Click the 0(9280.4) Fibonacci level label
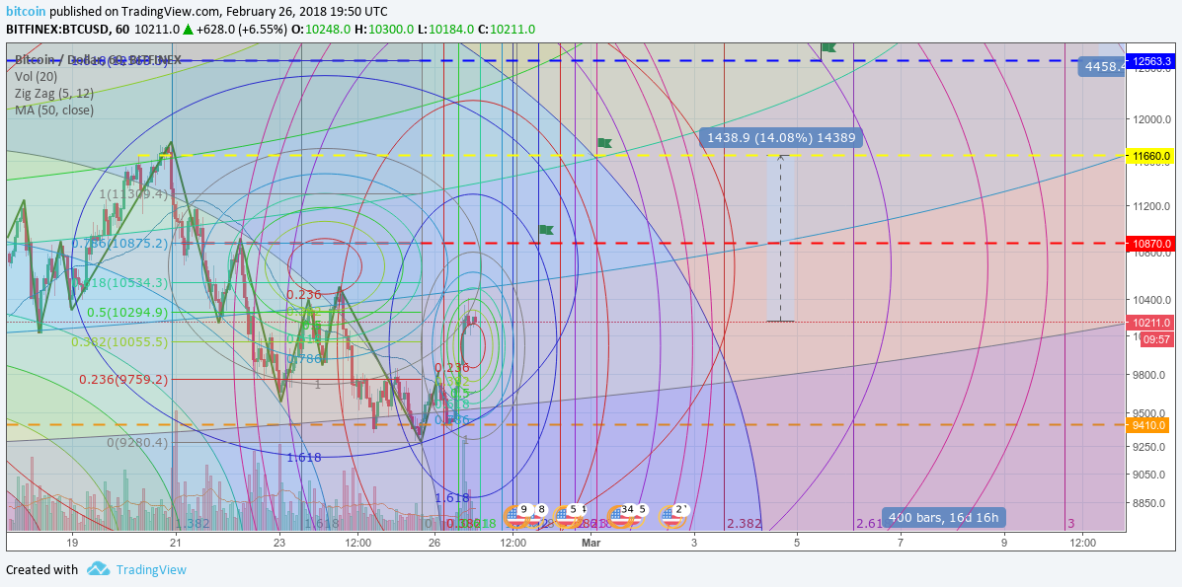Screen dimensions: 1182x587 tap(137, 442)
